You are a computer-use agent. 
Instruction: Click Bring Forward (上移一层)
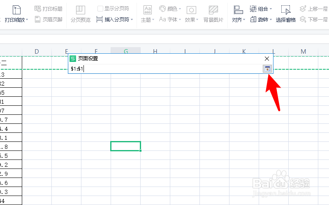click(314, 9)
